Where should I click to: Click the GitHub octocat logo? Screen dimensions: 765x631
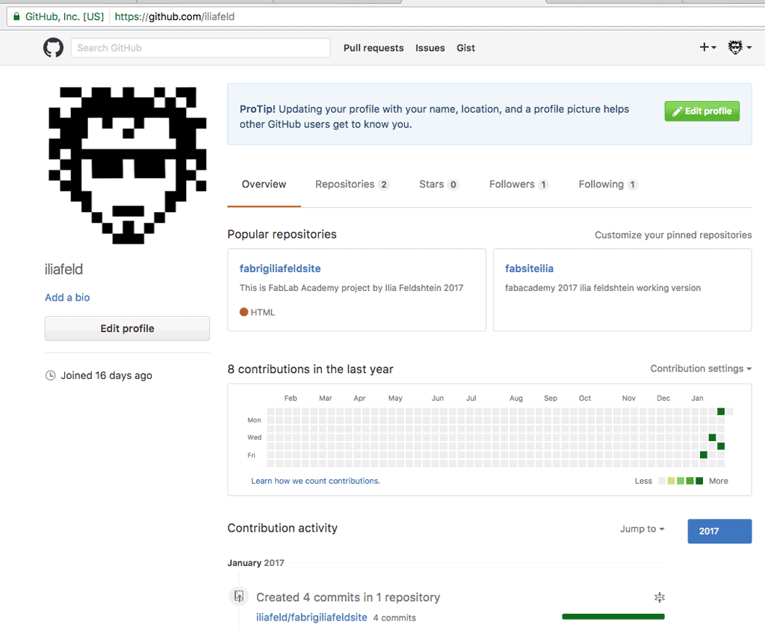53,48
